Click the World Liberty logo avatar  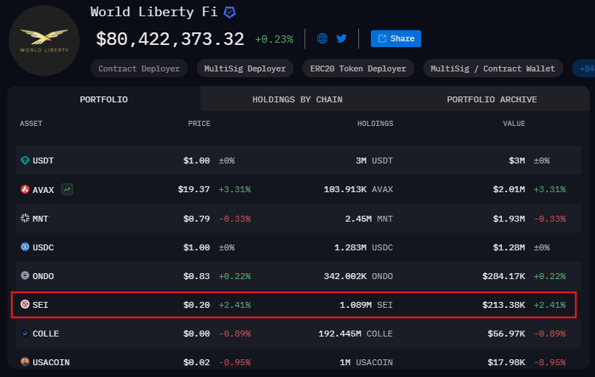click(44, 40)
